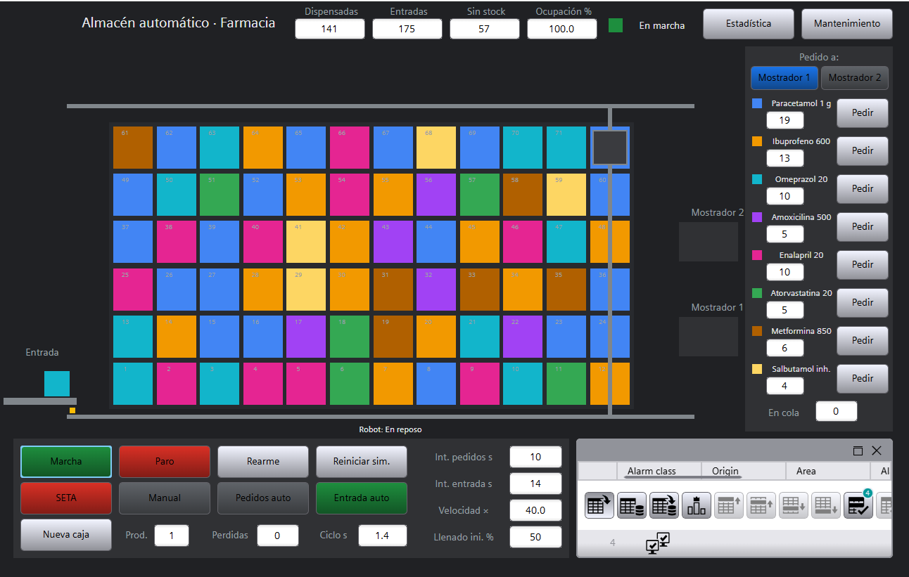
Task: Order Omeprazol 20 with Pedir
Action: point(863,188)
